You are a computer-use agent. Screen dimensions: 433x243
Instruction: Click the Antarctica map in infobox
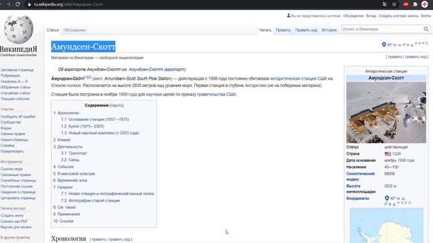pyautogui.click(x=386, y=225)
